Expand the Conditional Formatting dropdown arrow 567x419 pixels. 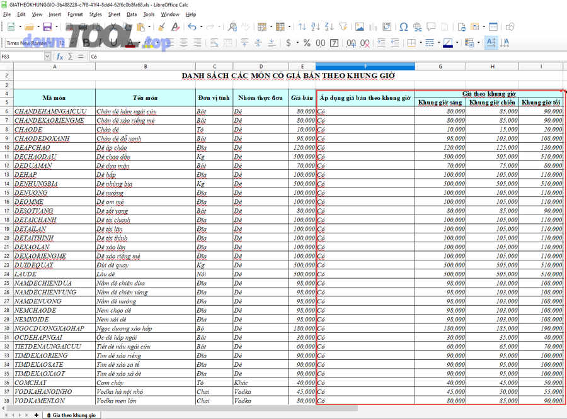pos(478,43)
